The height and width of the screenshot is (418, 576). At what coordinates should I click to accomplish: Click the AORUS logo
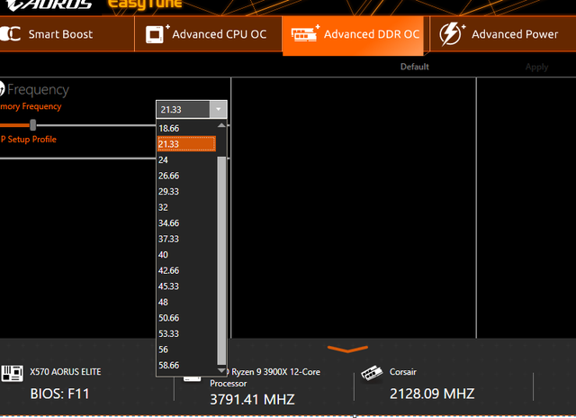click(x=49, y=5)
